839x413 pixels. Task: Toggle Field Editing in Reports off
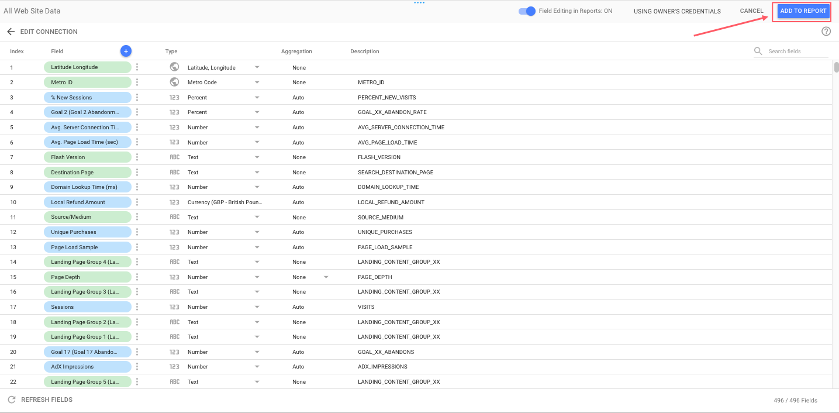[527, 11]
